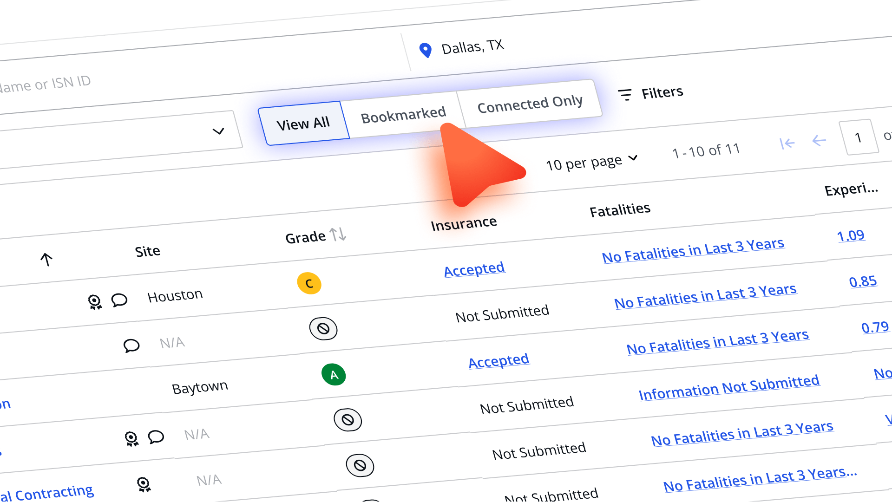892x502 pixels.
Task: Click N/A site cell in Contracting row
Action: pos(209,480)
